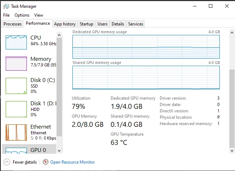Click the Ethernet label in sidebar

point(41,127)
